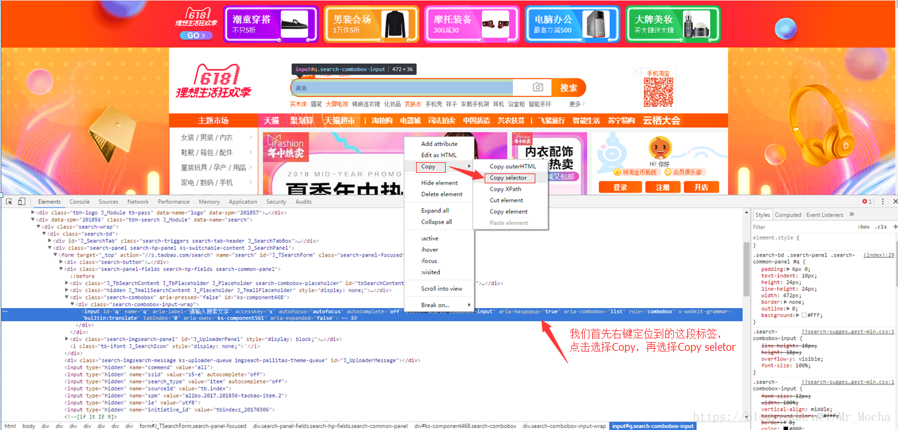Show more Styles pane tabs chevron
Image resolution: width=898 pixels, height=430 pixels.
851,214
